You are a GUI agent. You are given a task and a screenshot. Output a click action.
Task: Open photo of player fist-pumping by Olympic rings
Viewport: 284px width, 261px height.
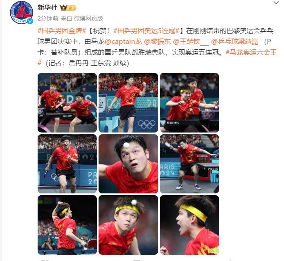(x=128, y=103)
